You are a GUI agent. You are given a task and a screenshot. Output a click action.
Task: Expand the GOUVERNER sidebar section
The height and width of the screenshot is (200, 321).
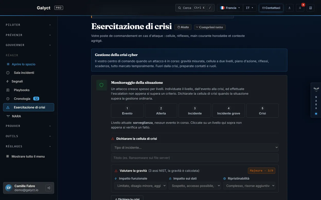tap(28, 45)
